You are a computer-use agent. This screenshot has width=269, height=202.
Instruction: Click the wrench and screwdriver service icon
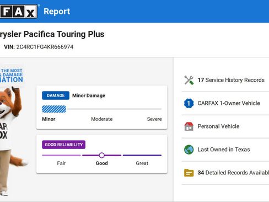point(189,80)
